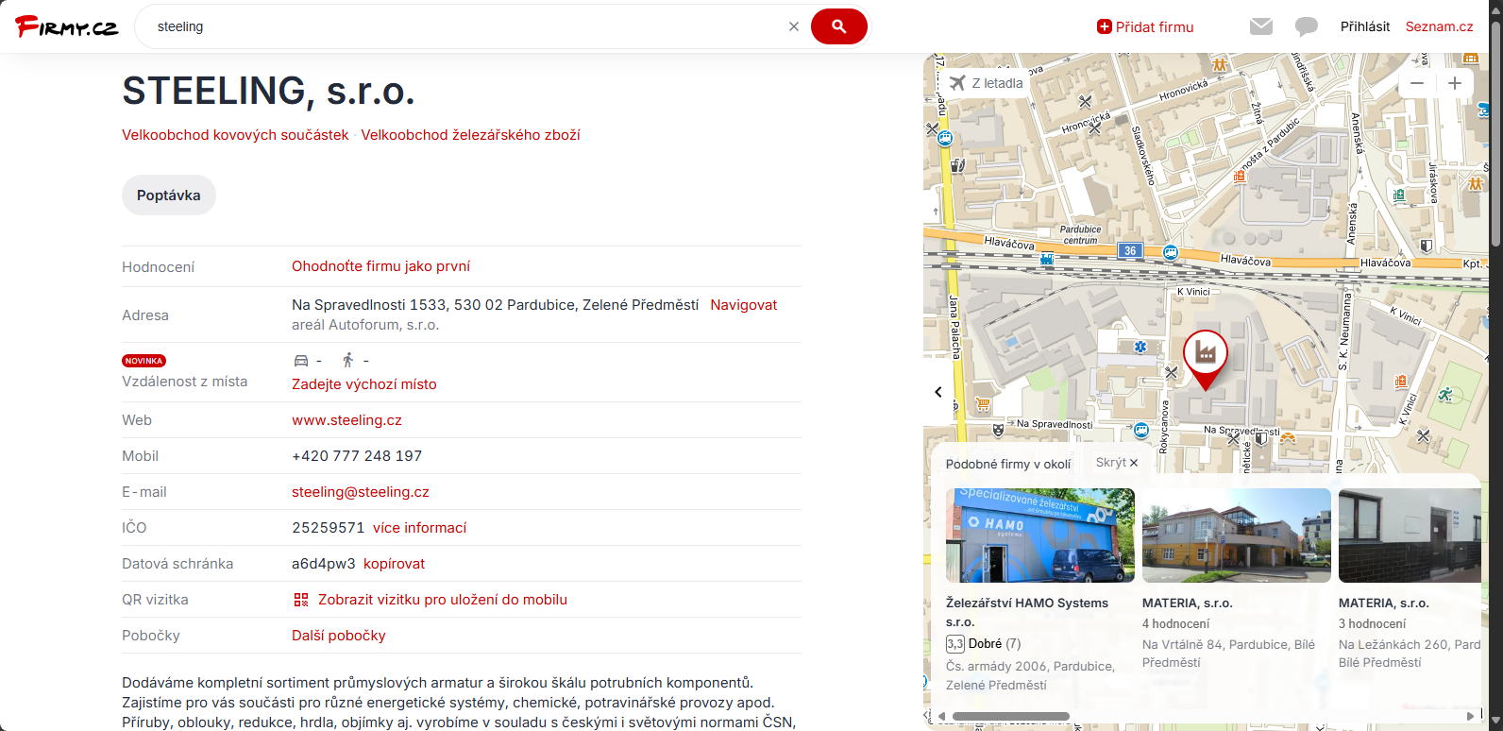Click 'Zadejte výchozí místo'

point(364,384)
